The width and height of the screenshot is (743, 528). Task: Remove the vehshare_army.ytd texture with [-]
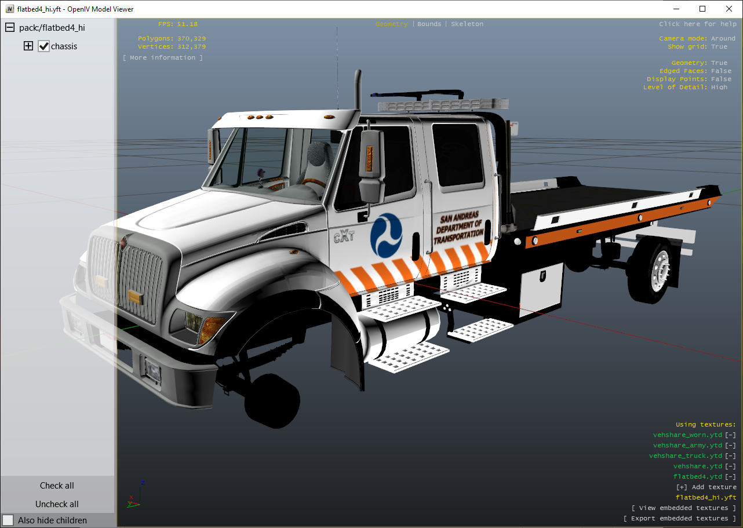pyautogui.click(x=730, y=446)
